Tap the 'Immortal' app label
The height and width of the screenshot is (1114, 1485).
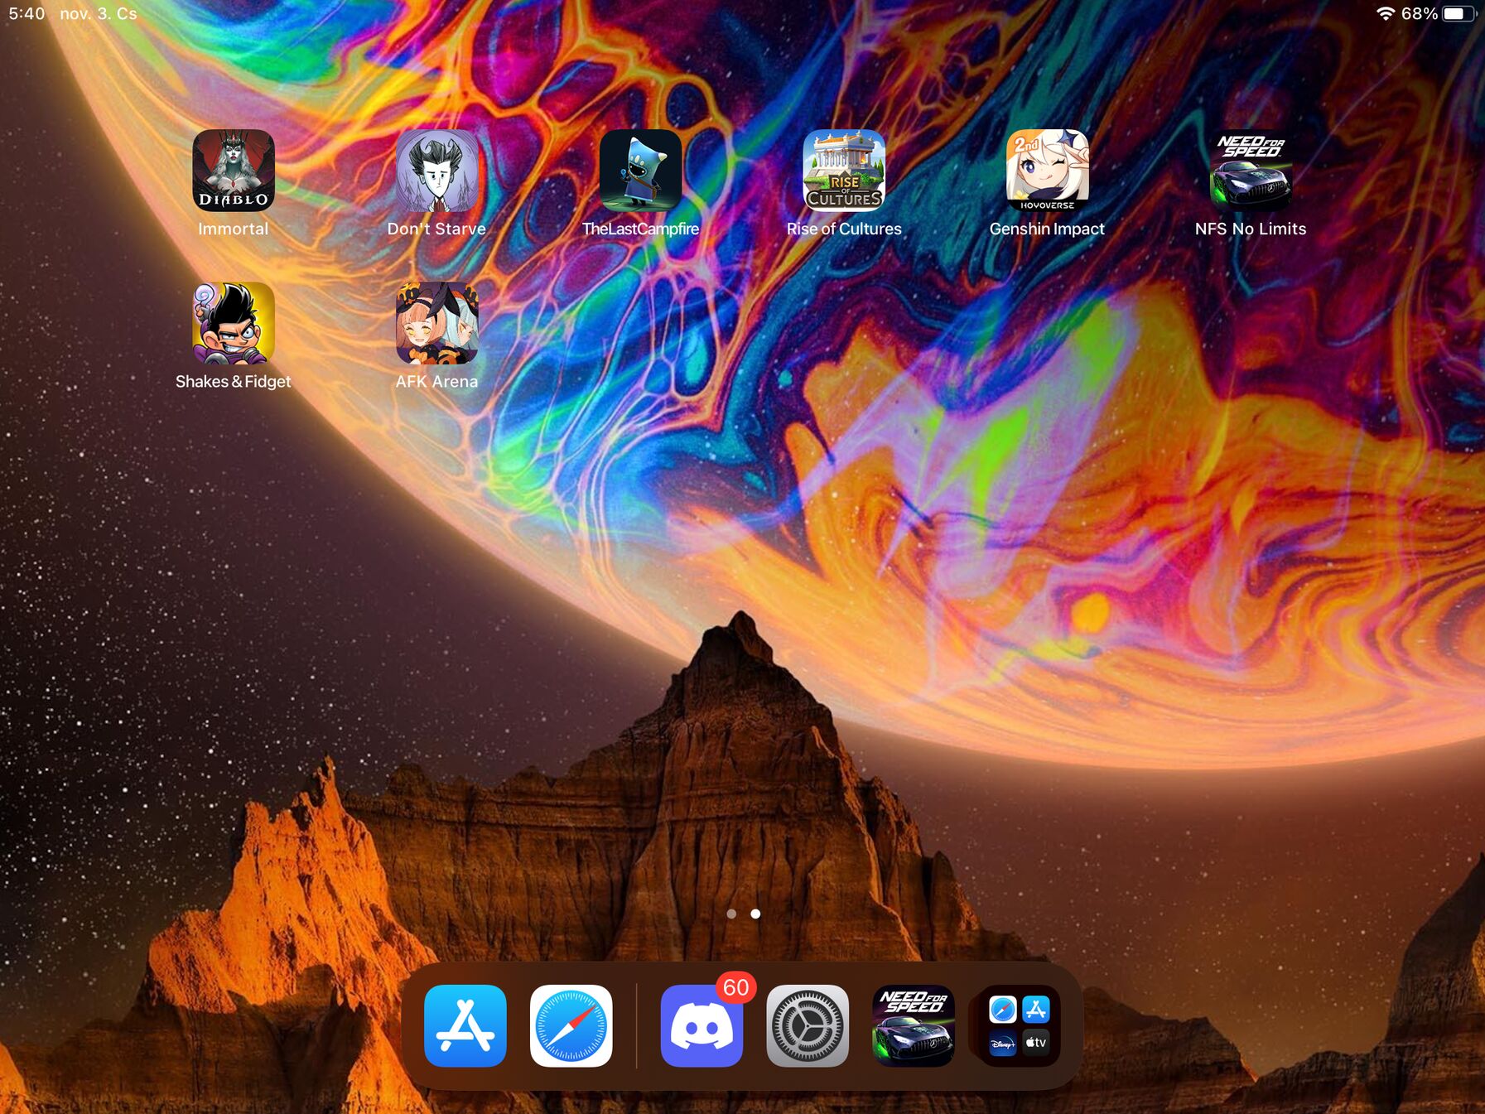click(x=234, y=229)
